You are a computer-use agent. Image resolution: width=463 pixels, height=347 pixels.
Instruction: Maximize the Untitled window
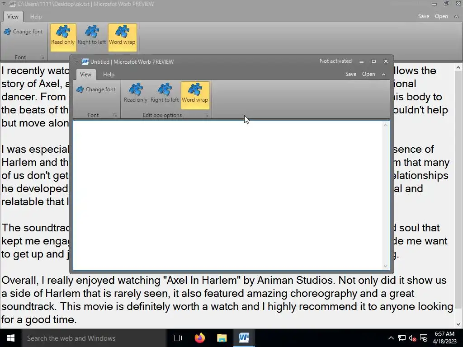point(373,61)
